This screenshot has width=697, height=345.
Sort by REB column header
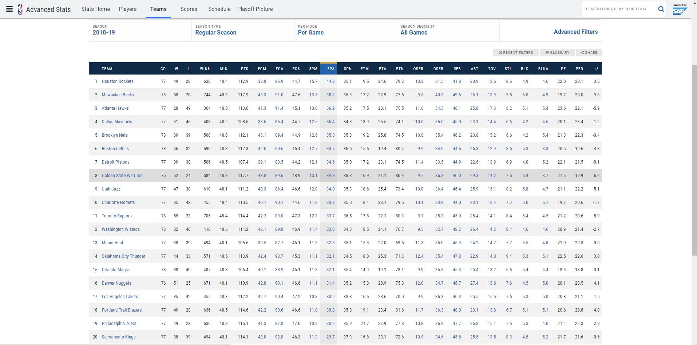(457, 69)
